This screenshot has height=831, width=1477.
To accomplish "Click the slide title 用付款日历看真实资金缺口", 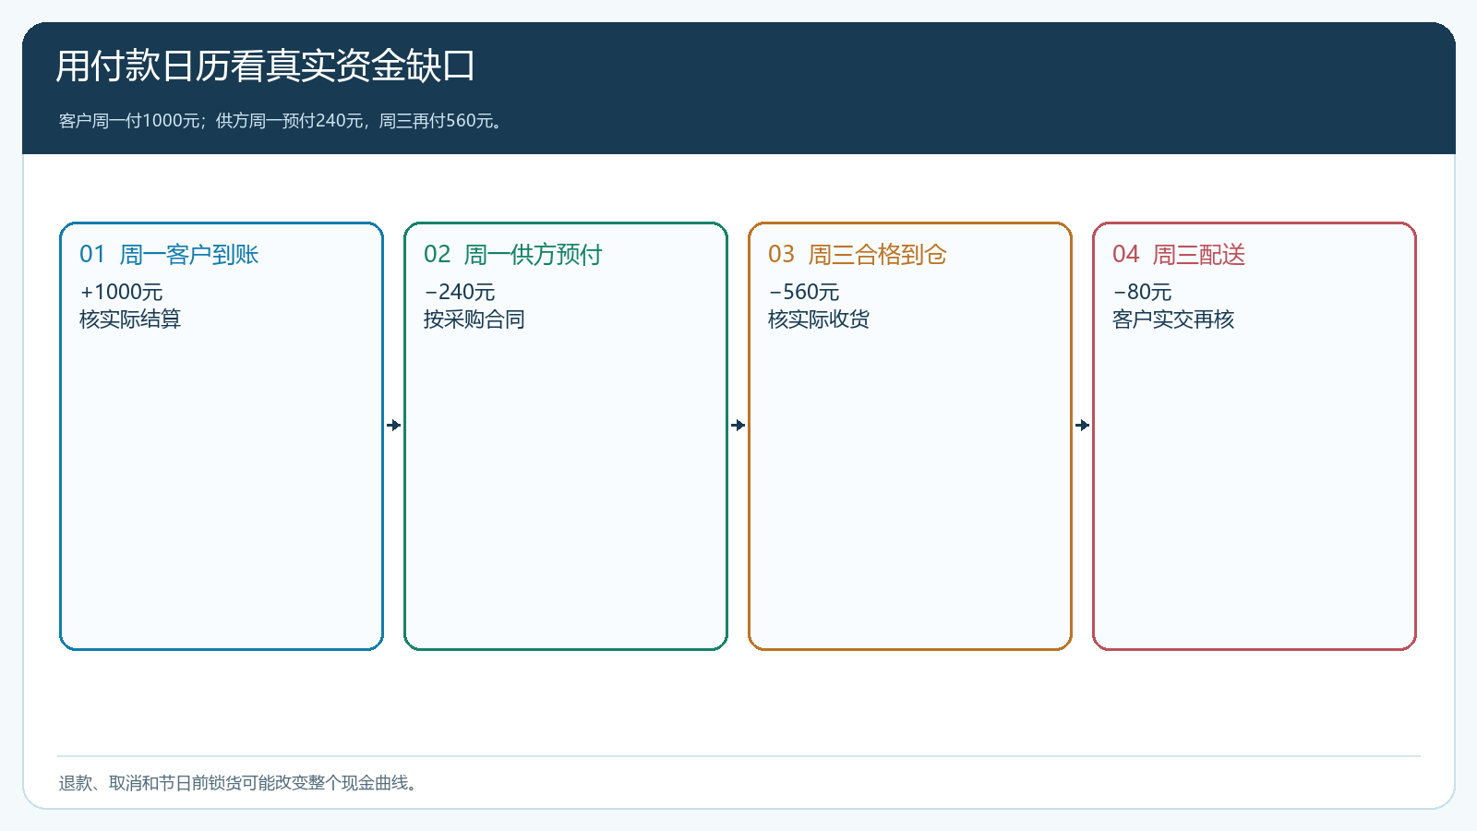I will [x=266, y=66].
